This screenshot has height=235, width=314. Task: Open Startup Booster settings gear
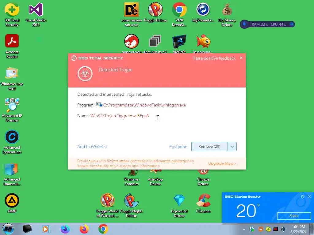tap(302, 197)
